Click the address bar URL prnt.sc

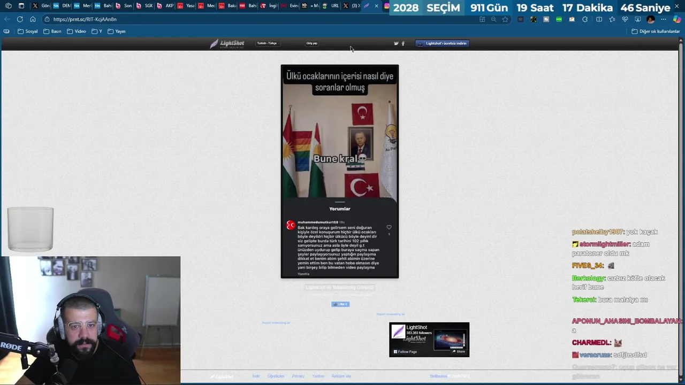tap(85, 19)
